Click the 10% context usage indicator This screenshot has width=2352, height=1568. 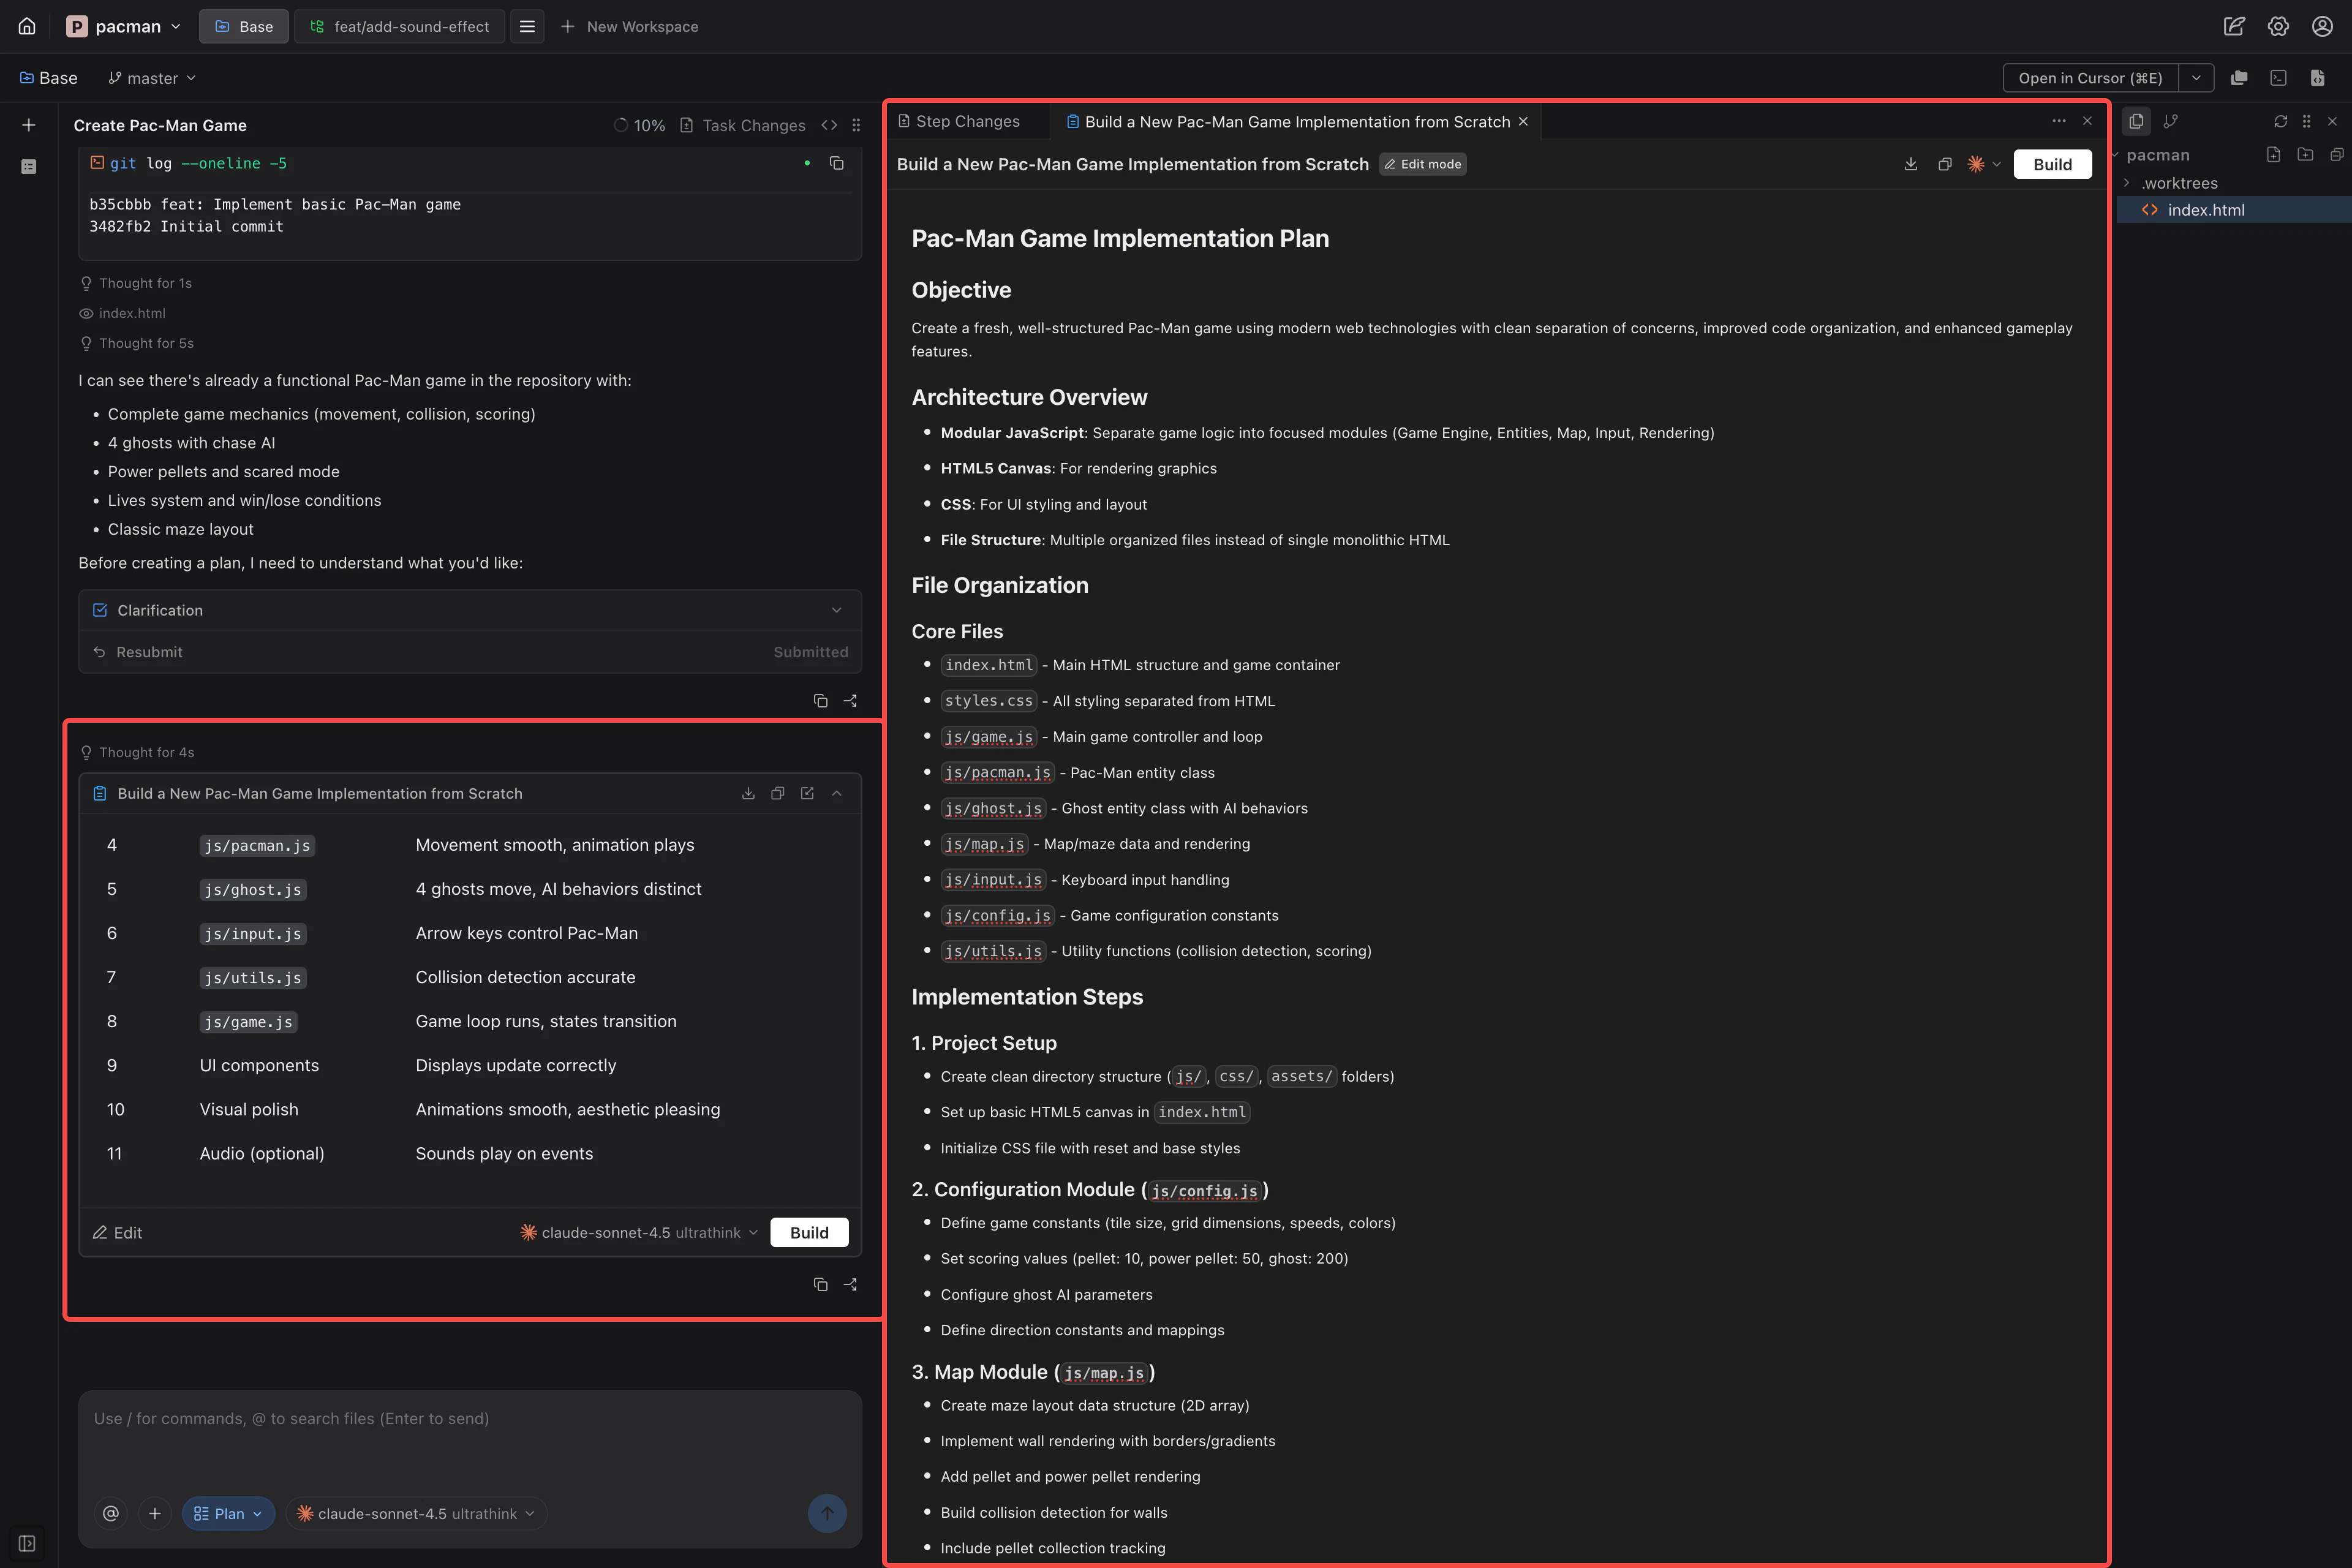pyautogui.click(x=639, y=125)
